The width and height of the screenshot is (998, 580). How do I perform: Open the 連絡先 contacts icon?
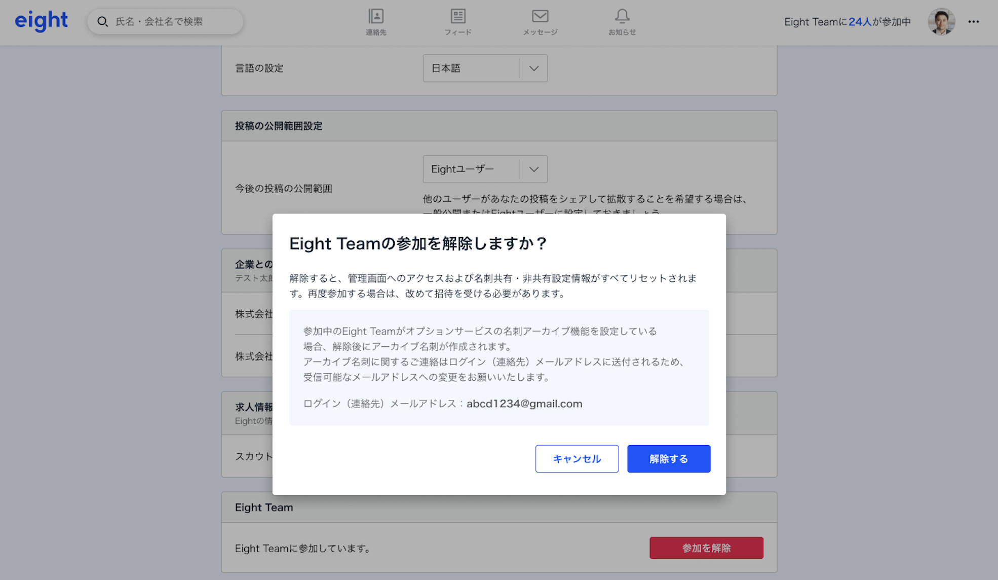click(376, 16)
